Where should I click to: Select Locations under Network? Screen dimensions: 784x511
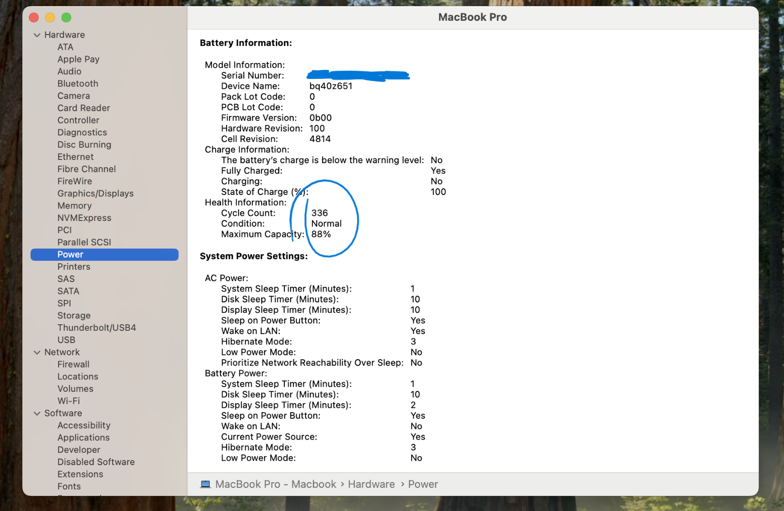click(x=78, y=377)
